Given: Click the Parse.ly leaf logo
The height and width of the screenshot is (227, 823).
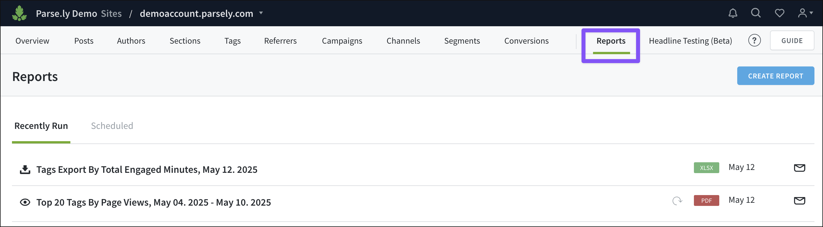Looking at the screenshot, I should coord(19,13).
